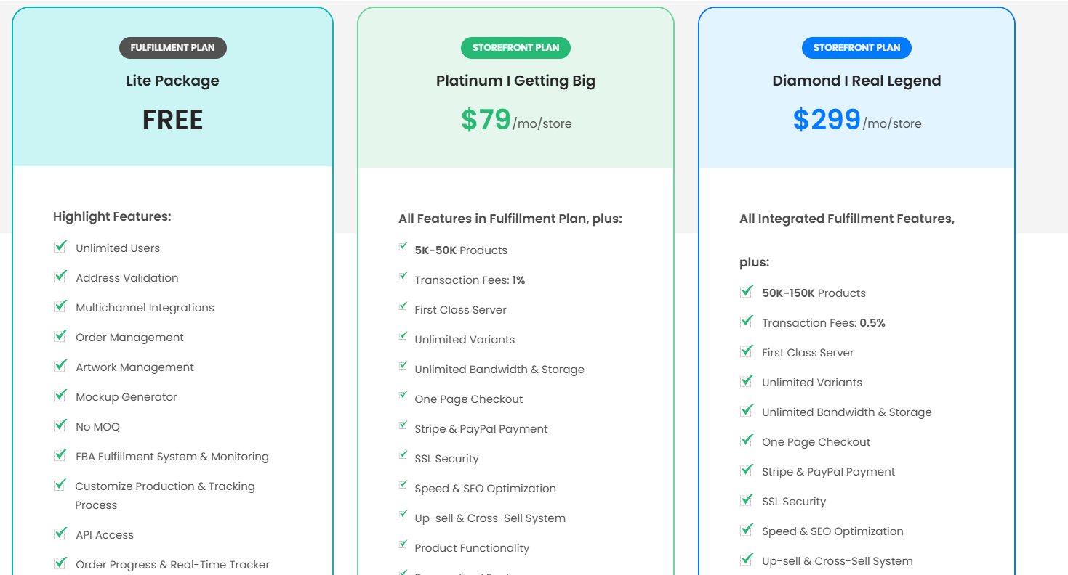Click the $299 price text
This screenshot has width=1068, height=575.
pyautogui.click(x=827, y=120)
